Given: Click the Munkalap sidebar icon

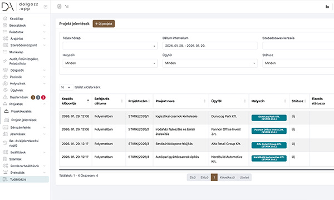Looking at the screenshot, I should point(5,52).
